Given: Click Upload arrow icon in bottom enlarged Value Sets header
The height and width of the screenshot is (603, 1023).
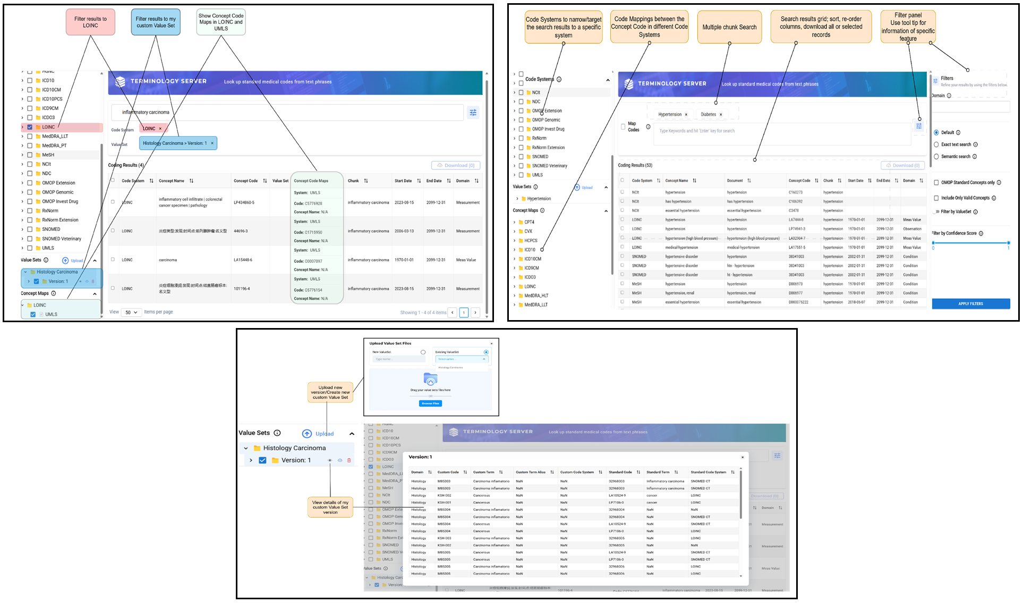Looking at the screenshot, I should [307, 434].
